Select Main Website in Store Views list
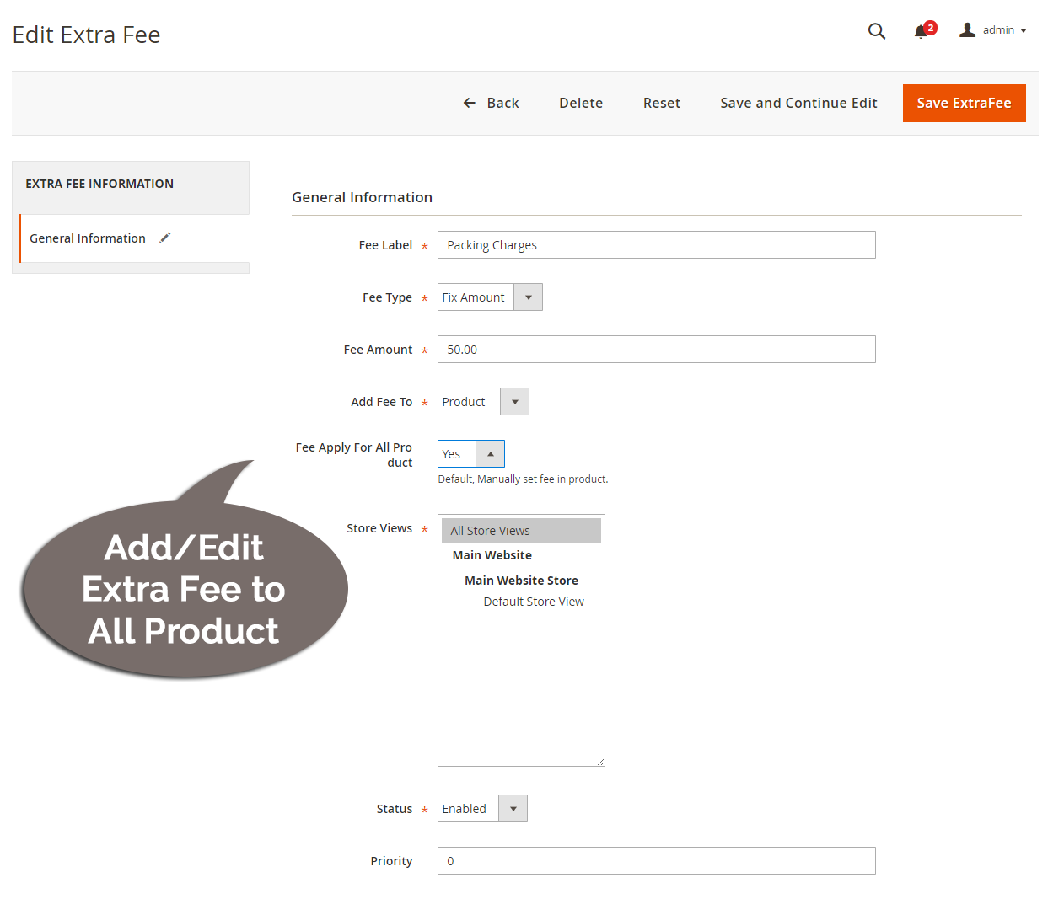Screen dimensions: 1064x915 [492, 554]
